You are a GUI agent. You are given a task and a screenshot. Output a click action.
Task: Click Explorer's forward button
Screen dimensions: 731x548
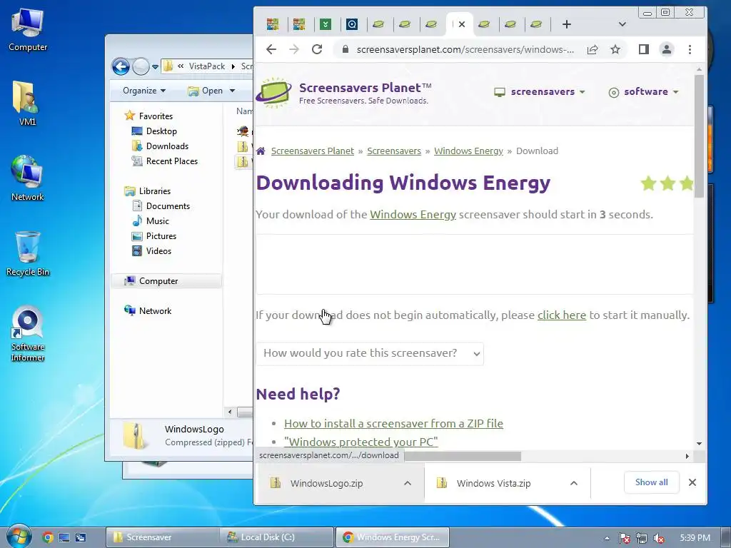click(141, 66)
